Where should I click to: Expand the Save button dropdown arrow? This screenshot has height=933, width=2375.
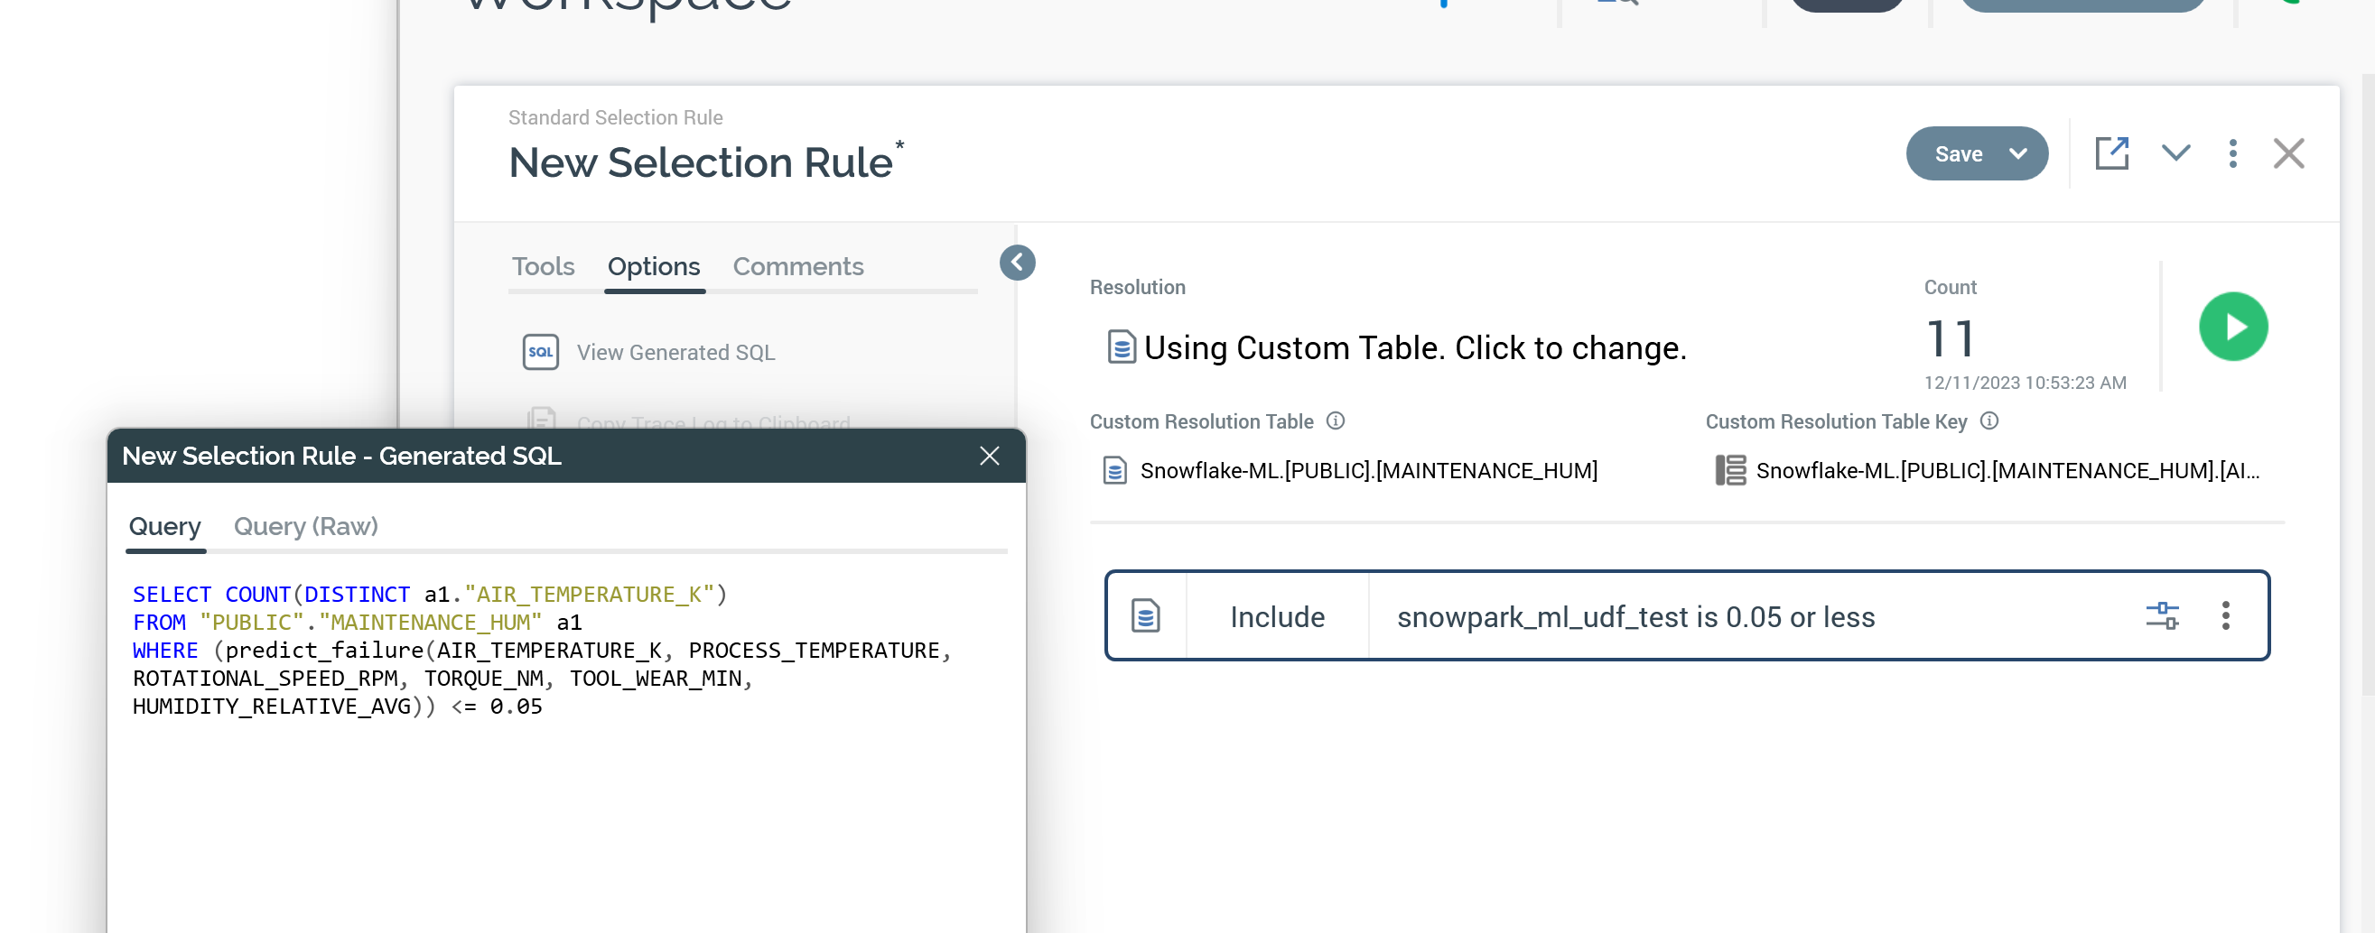tap(2017, 153)
